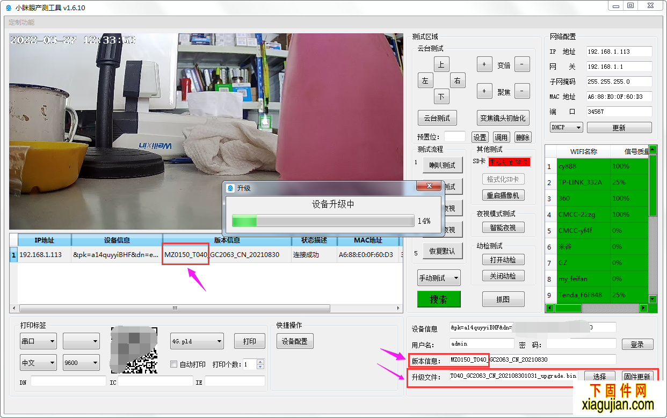Increase focus with the 聚焦 plus button
The height and width of the screenshot is (418, 667).
click(x=484, y=91)
